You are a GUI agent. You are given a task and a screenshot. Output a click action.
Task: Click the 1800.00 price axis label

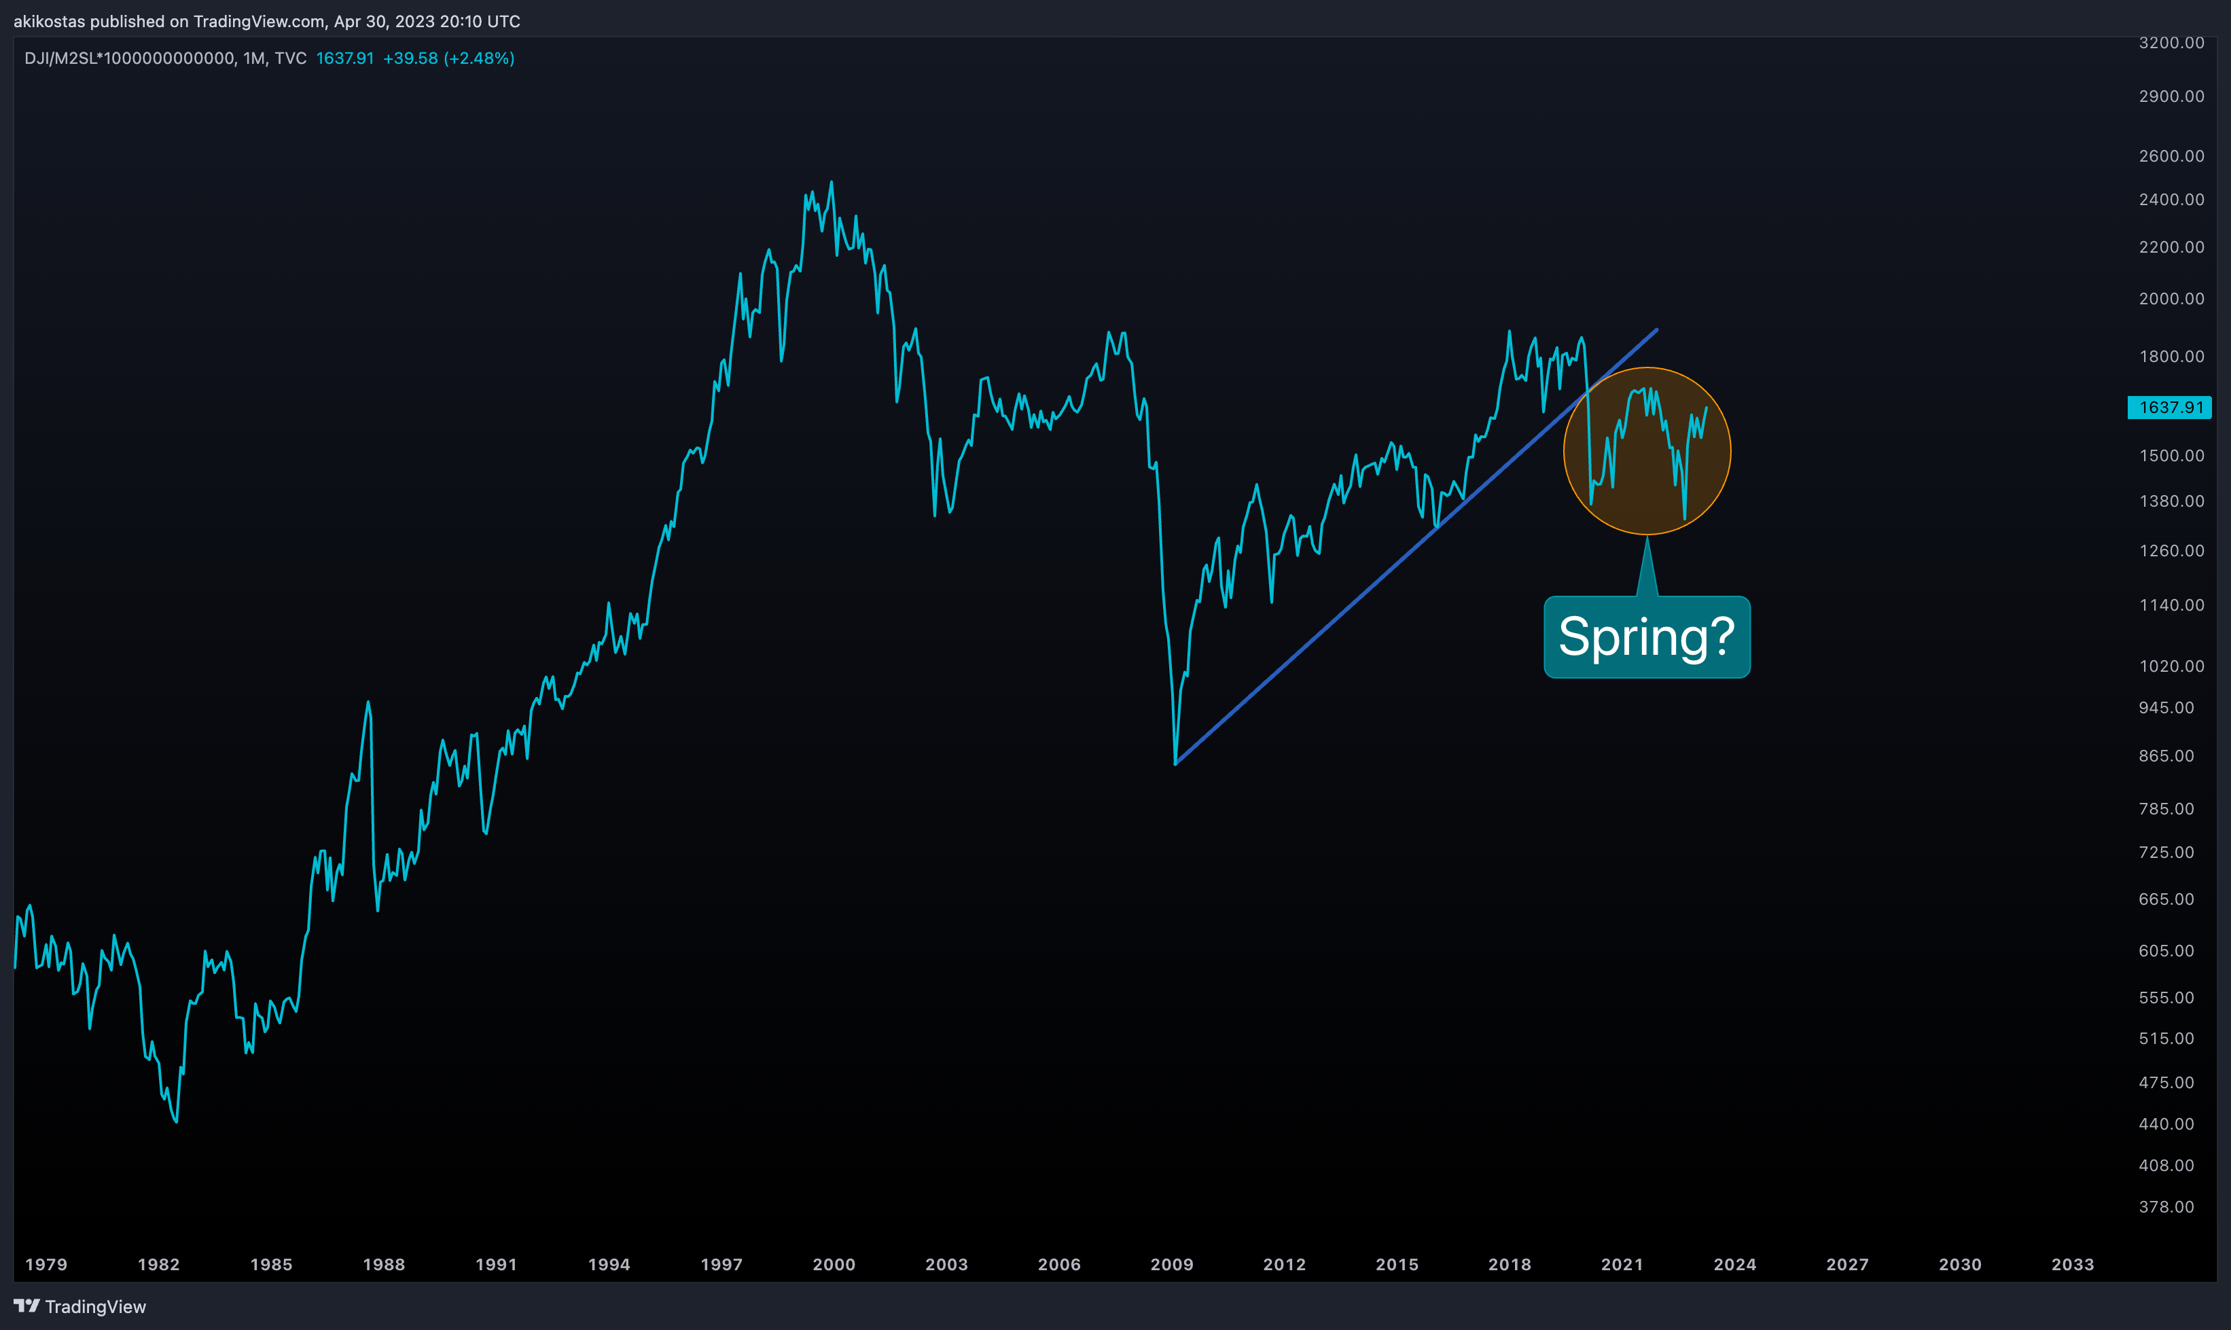[x=2172, y=357]
